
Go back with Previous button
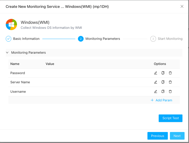pos(157,136)
